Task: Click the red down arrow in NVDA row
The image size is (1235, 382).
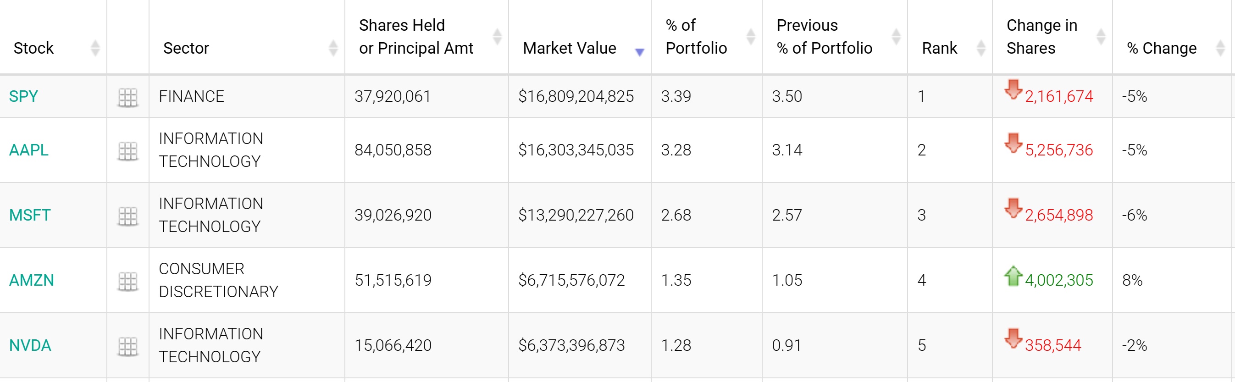Action: pyautogui.click(x=1013, y=338)
